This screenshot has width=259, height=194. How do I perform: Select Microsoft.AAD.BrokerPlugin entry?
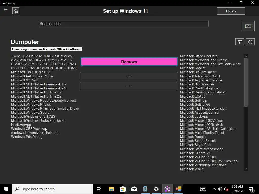(32, 76)
